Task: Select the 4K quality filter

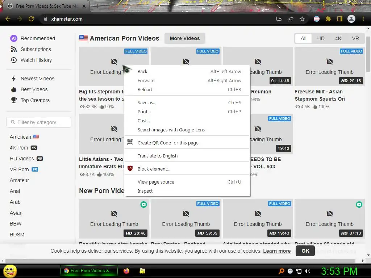Action: (x=338, y=38)
